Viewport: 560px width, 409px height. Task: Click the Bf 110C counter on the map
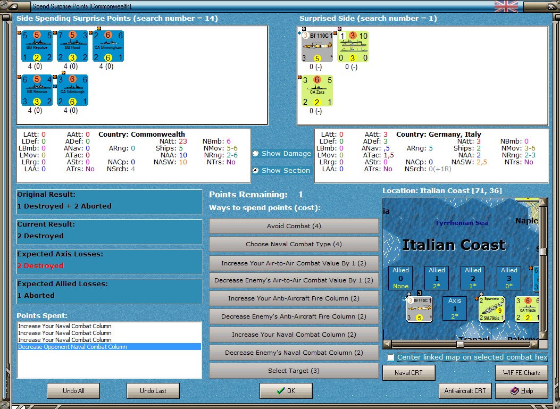[x=419, y=309]
